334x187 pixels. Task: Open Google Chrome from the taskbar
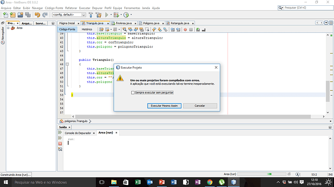point(210,182)
